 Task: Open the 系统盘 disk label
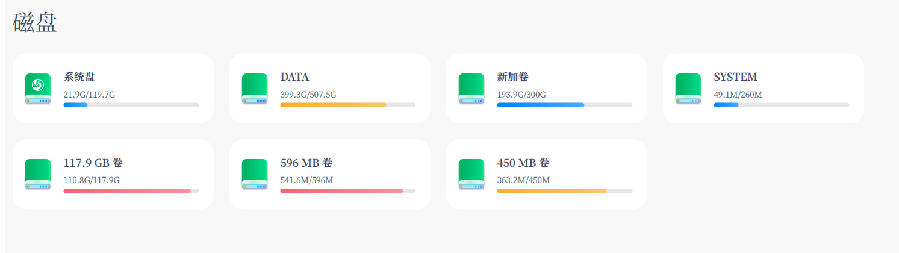79,77
